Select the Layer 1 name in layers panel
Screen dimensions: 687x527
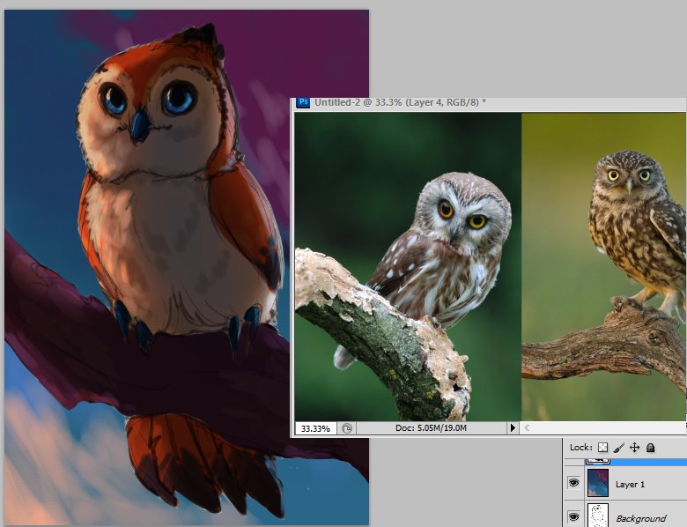click(x=630, y=485)
